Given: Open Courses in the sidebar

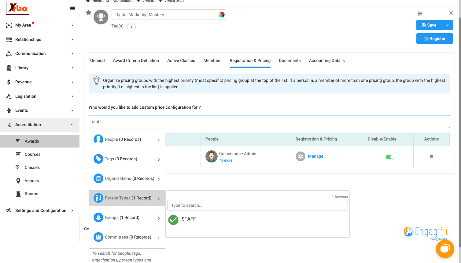Looking at the screenshot, I should [x=32, y=154].
